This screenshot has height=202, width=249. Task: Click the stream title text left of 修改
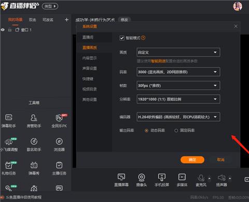[95, 20]
